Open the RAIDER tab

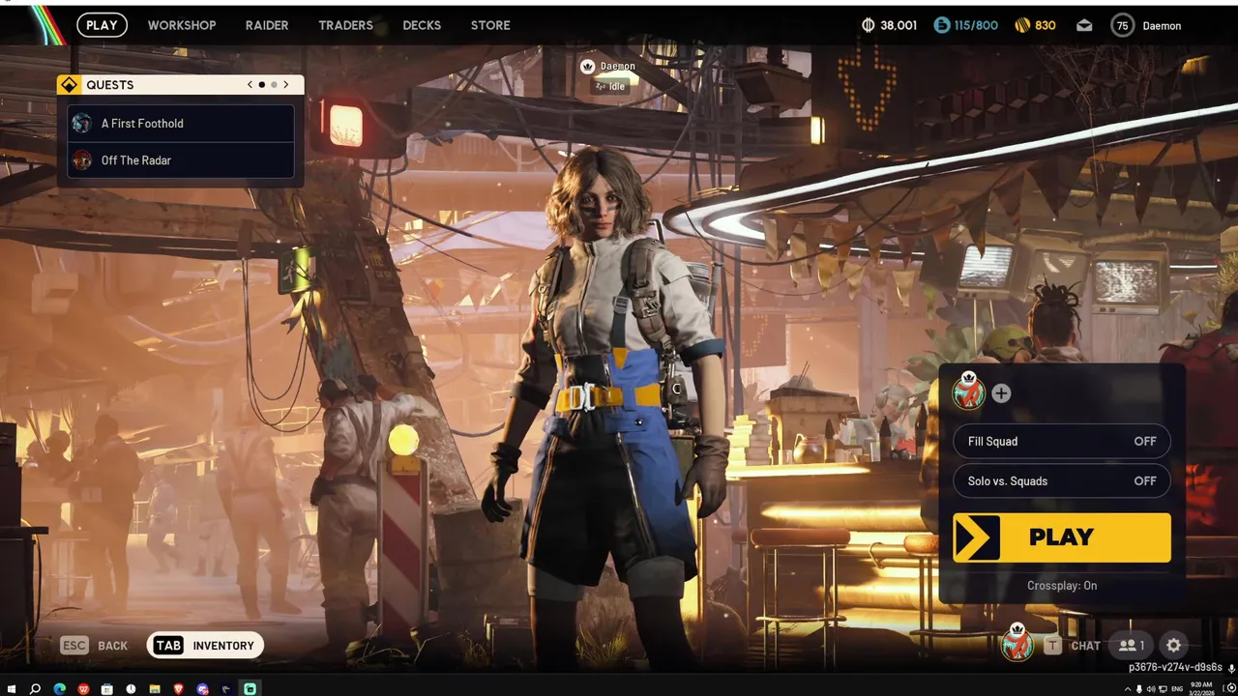(267, 25)
